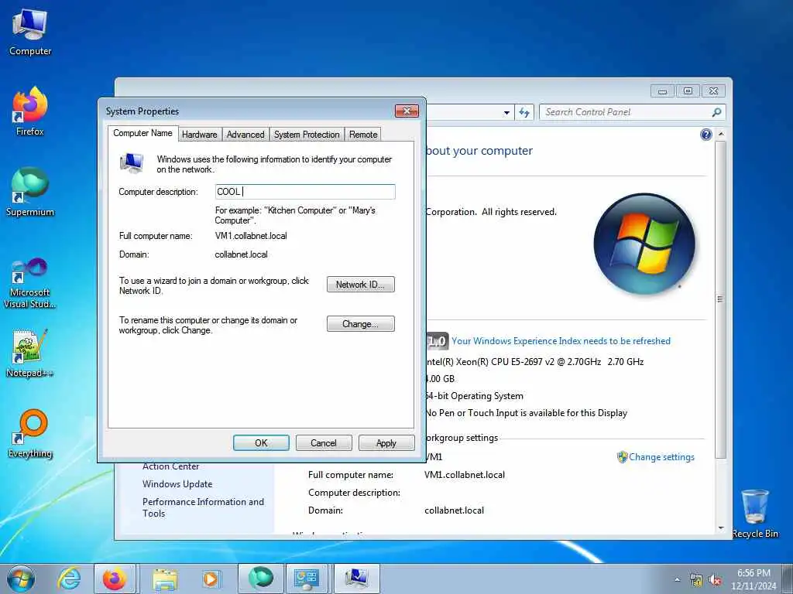Open Performance Information and Tools link
This screenshot has width=793, height=594.
click(203, 507)
